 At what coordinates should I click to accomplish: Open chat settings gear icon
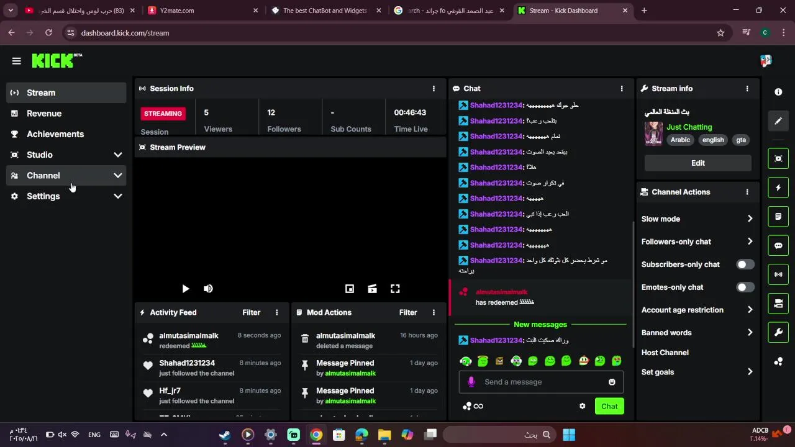point(582,406)
